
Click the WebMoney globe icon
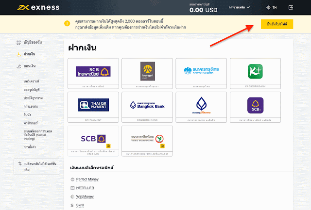pos(72,197)
